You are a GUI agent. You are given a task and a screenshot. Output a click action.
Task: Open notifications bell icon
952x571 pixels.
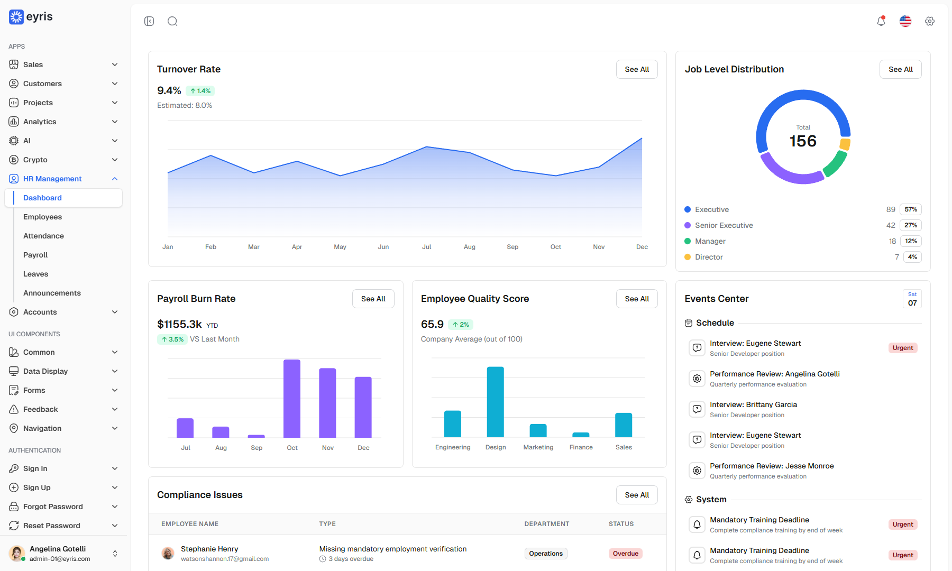pyautogui.click(x=881, y=21)
